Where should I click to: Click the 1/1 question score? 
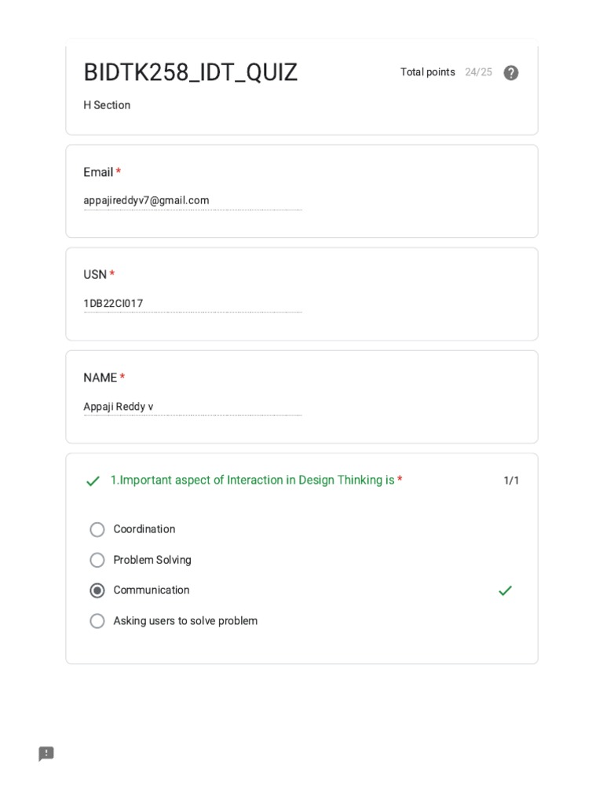[511, 481]
